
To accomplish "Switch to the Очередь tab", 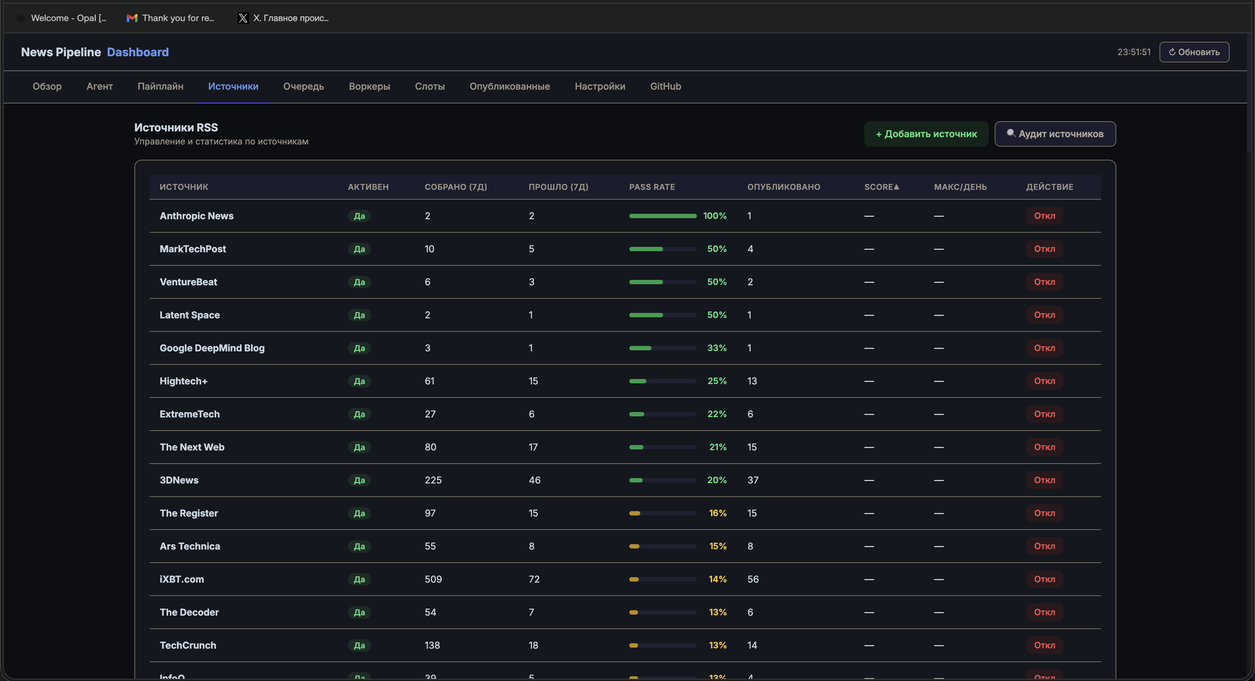I will (x=303, y=86).
